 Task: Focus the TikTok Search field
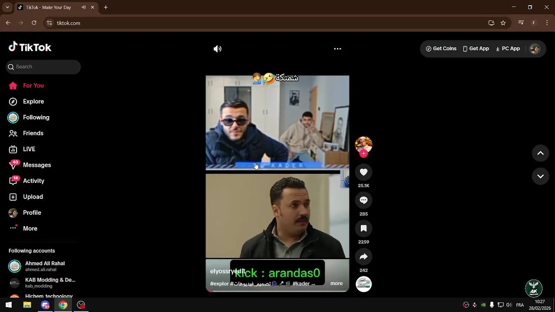pos(43,67)
